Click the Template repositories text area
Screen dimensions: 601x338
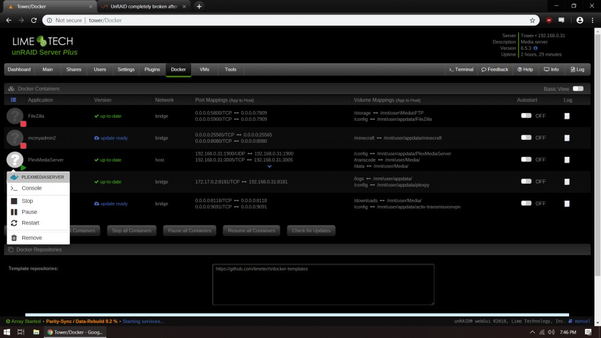[x=323, y=285]
